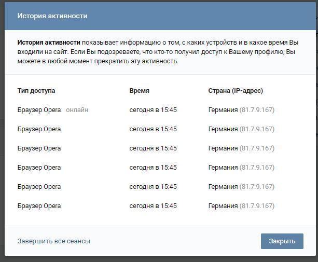Click the Тип доступа column header
Image resolution: width=318 pixels, height=262 pixels.
coord(36,91)
